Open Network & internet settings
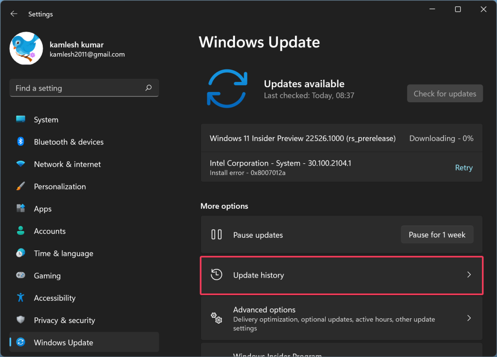Viewport: 497px width, 357px height. tap(84, 164)
